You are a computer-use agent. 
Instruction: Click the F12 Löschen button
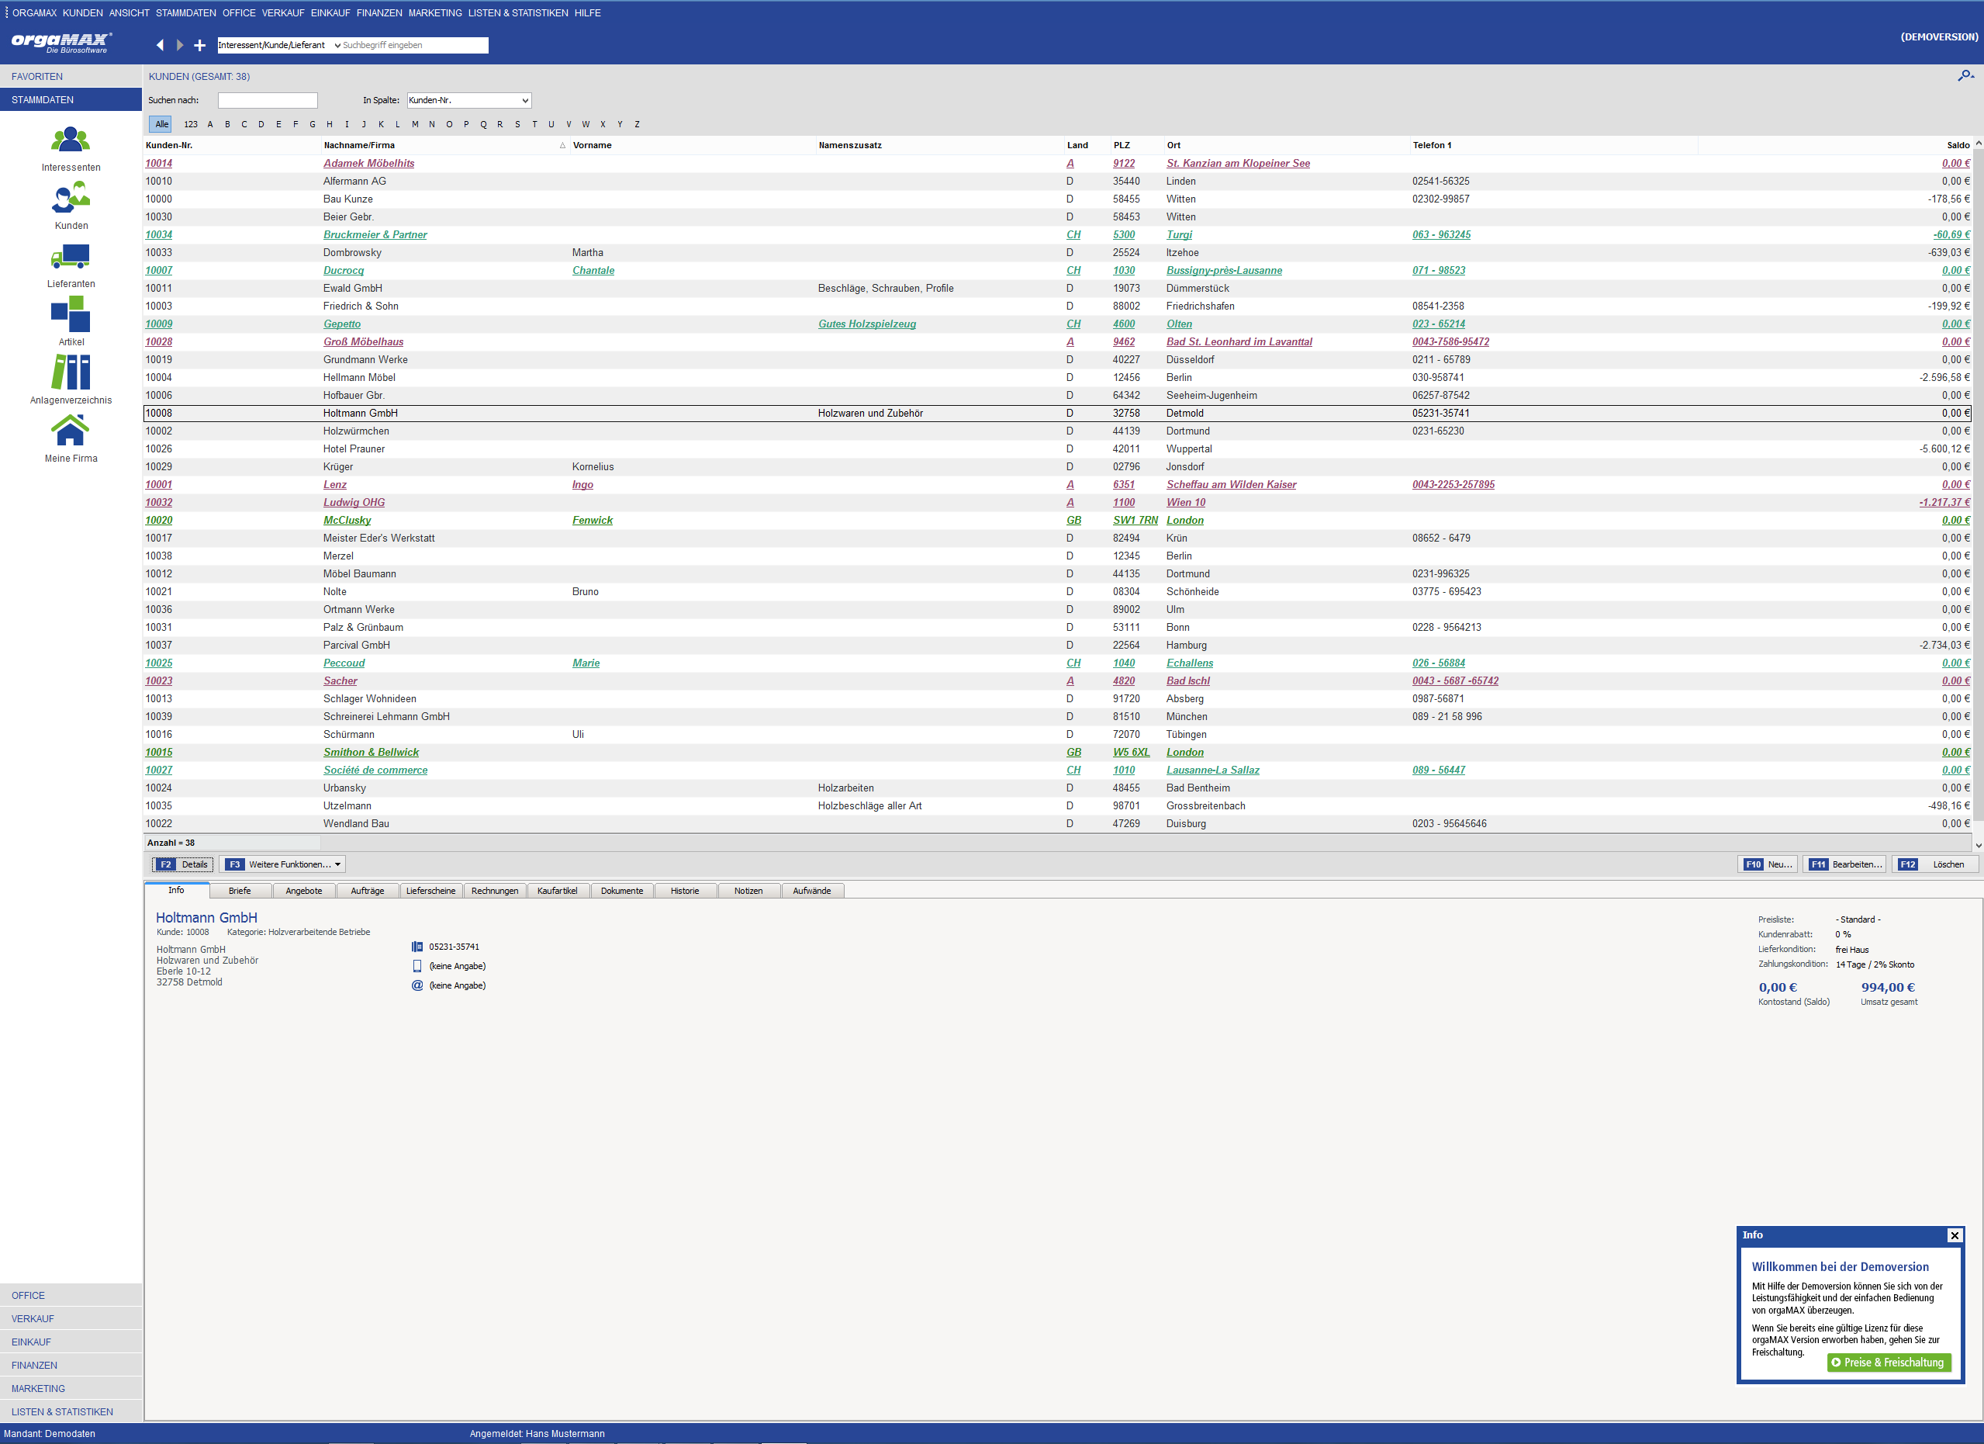[1936, 864]
